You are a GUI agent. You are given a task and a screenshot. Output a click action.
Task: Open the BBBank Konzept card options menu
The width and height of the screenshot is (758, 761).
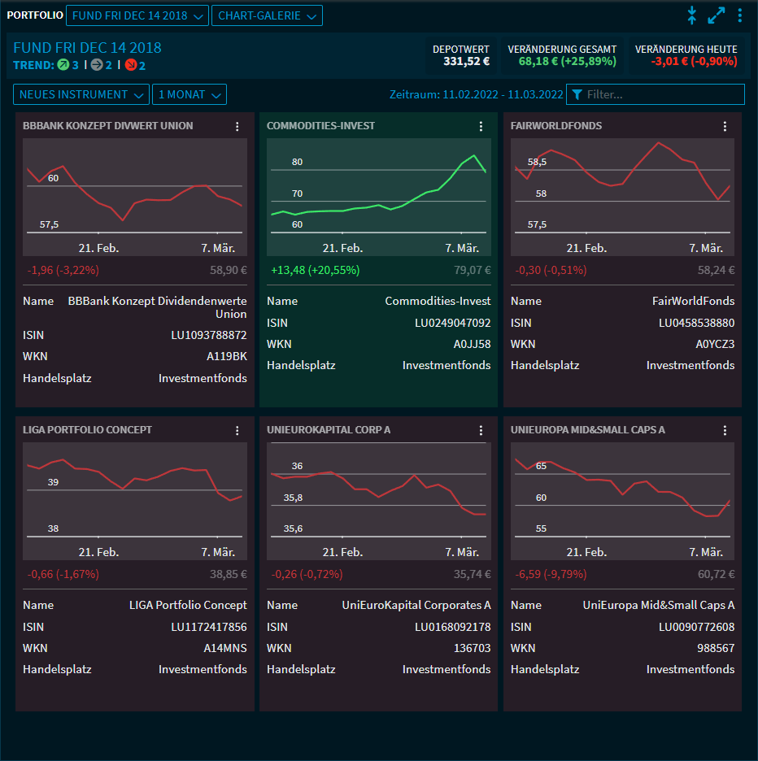coord(237,126)
